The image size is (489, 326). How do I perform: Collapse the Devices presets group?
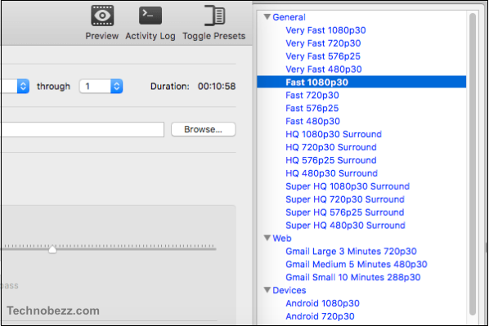pos(267,290)
